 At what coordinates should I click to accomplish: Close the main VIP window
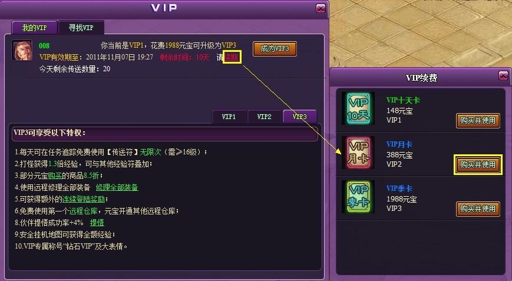point(321,8)
